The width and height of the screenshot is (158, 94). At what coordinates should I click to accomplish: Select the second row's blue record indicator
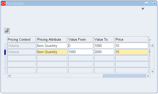coord(5,52)
